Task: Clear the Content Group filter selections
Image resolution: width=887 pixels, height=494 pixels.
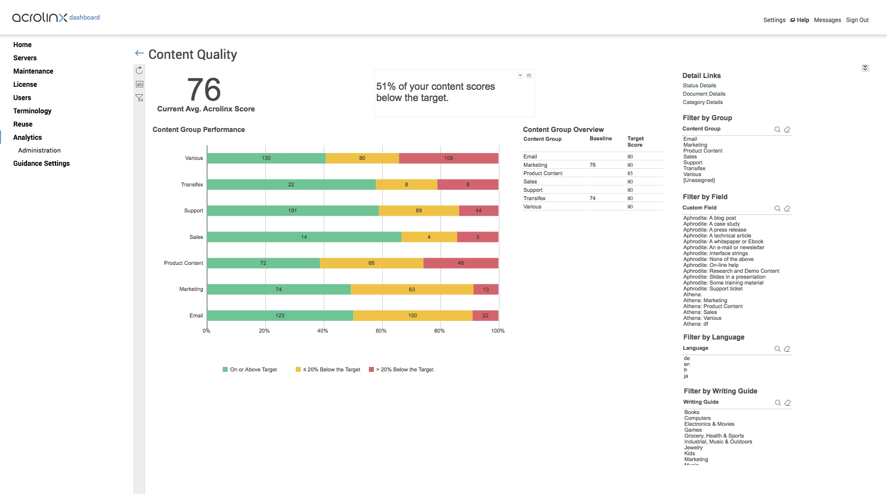Action: pyautogui.click(x=787, y=130)
